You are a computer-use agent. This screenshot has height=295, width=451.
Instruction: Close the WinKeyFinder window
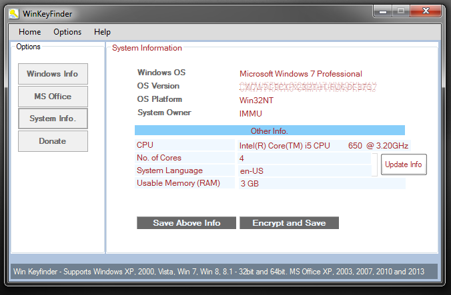(426, 11)
